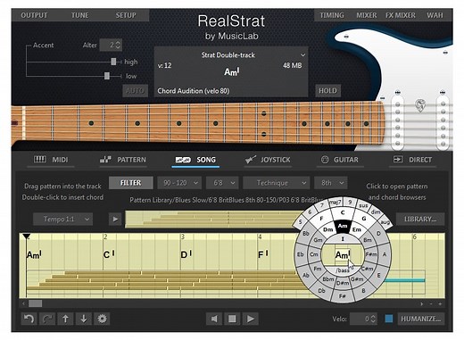
Task: Click the undo arrow icon
Action: coord(29,319)
